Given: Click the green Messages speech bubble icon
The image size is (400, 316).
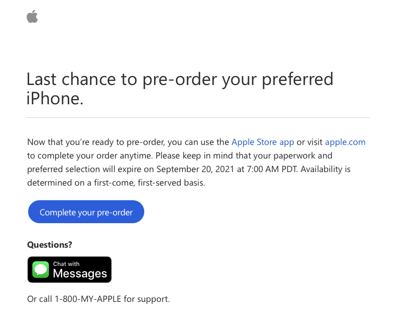Looking at the screenshot, I should (41, 270).
